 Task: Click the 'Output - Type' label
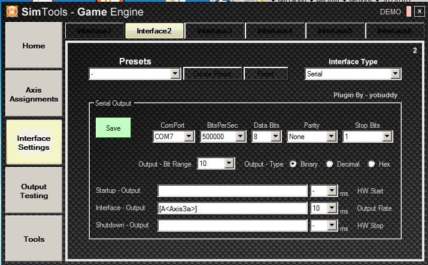(x=263, y=164)
